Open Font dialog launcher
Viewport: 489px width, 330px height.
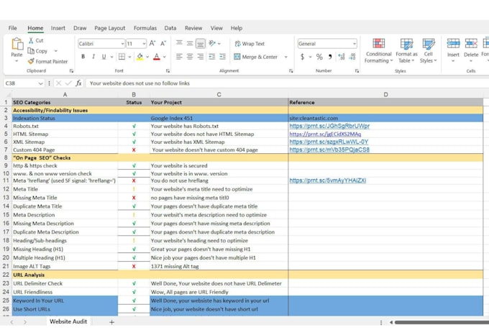coord(168,70)
